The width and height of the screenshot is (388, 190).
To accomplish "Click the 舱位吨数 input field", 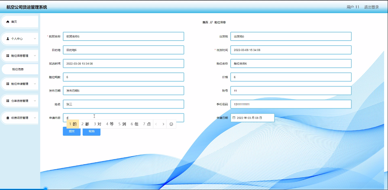I will click(123, 77).
